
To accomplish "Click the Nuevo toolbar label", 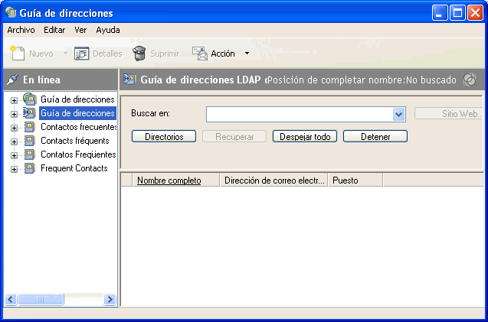I will [41, 54].
